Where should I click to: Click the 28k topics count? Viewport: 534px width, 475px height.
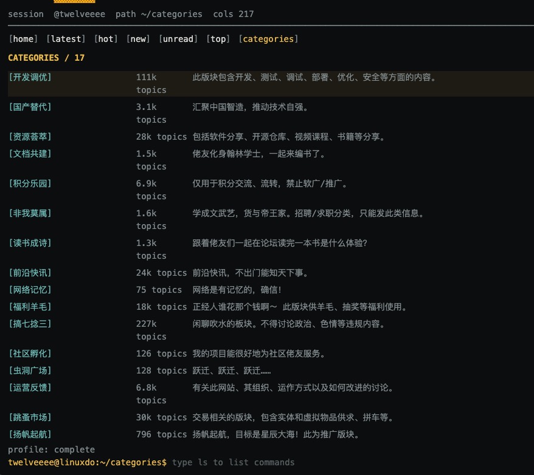pos(161,137)
